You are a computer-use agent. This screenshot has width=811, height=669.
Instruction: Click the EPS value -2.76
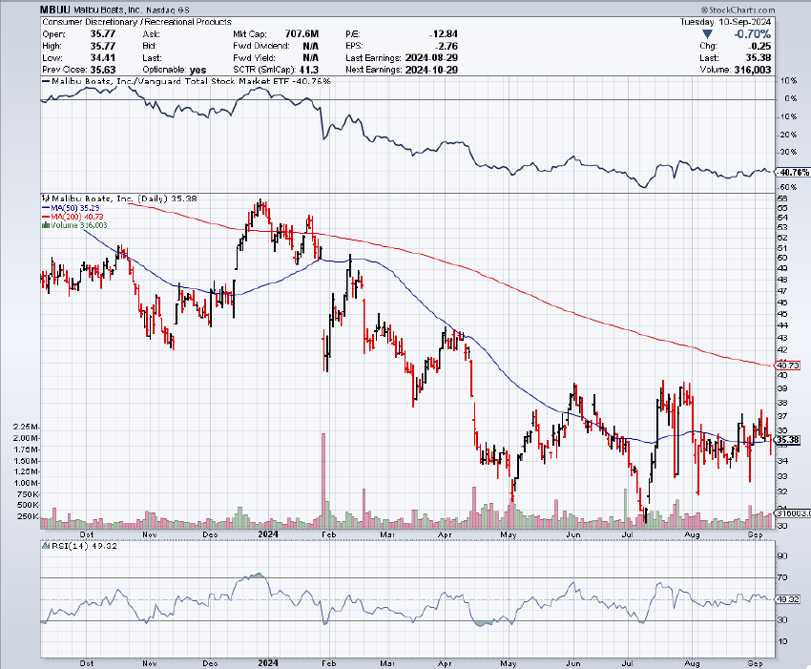click(446, 46)
